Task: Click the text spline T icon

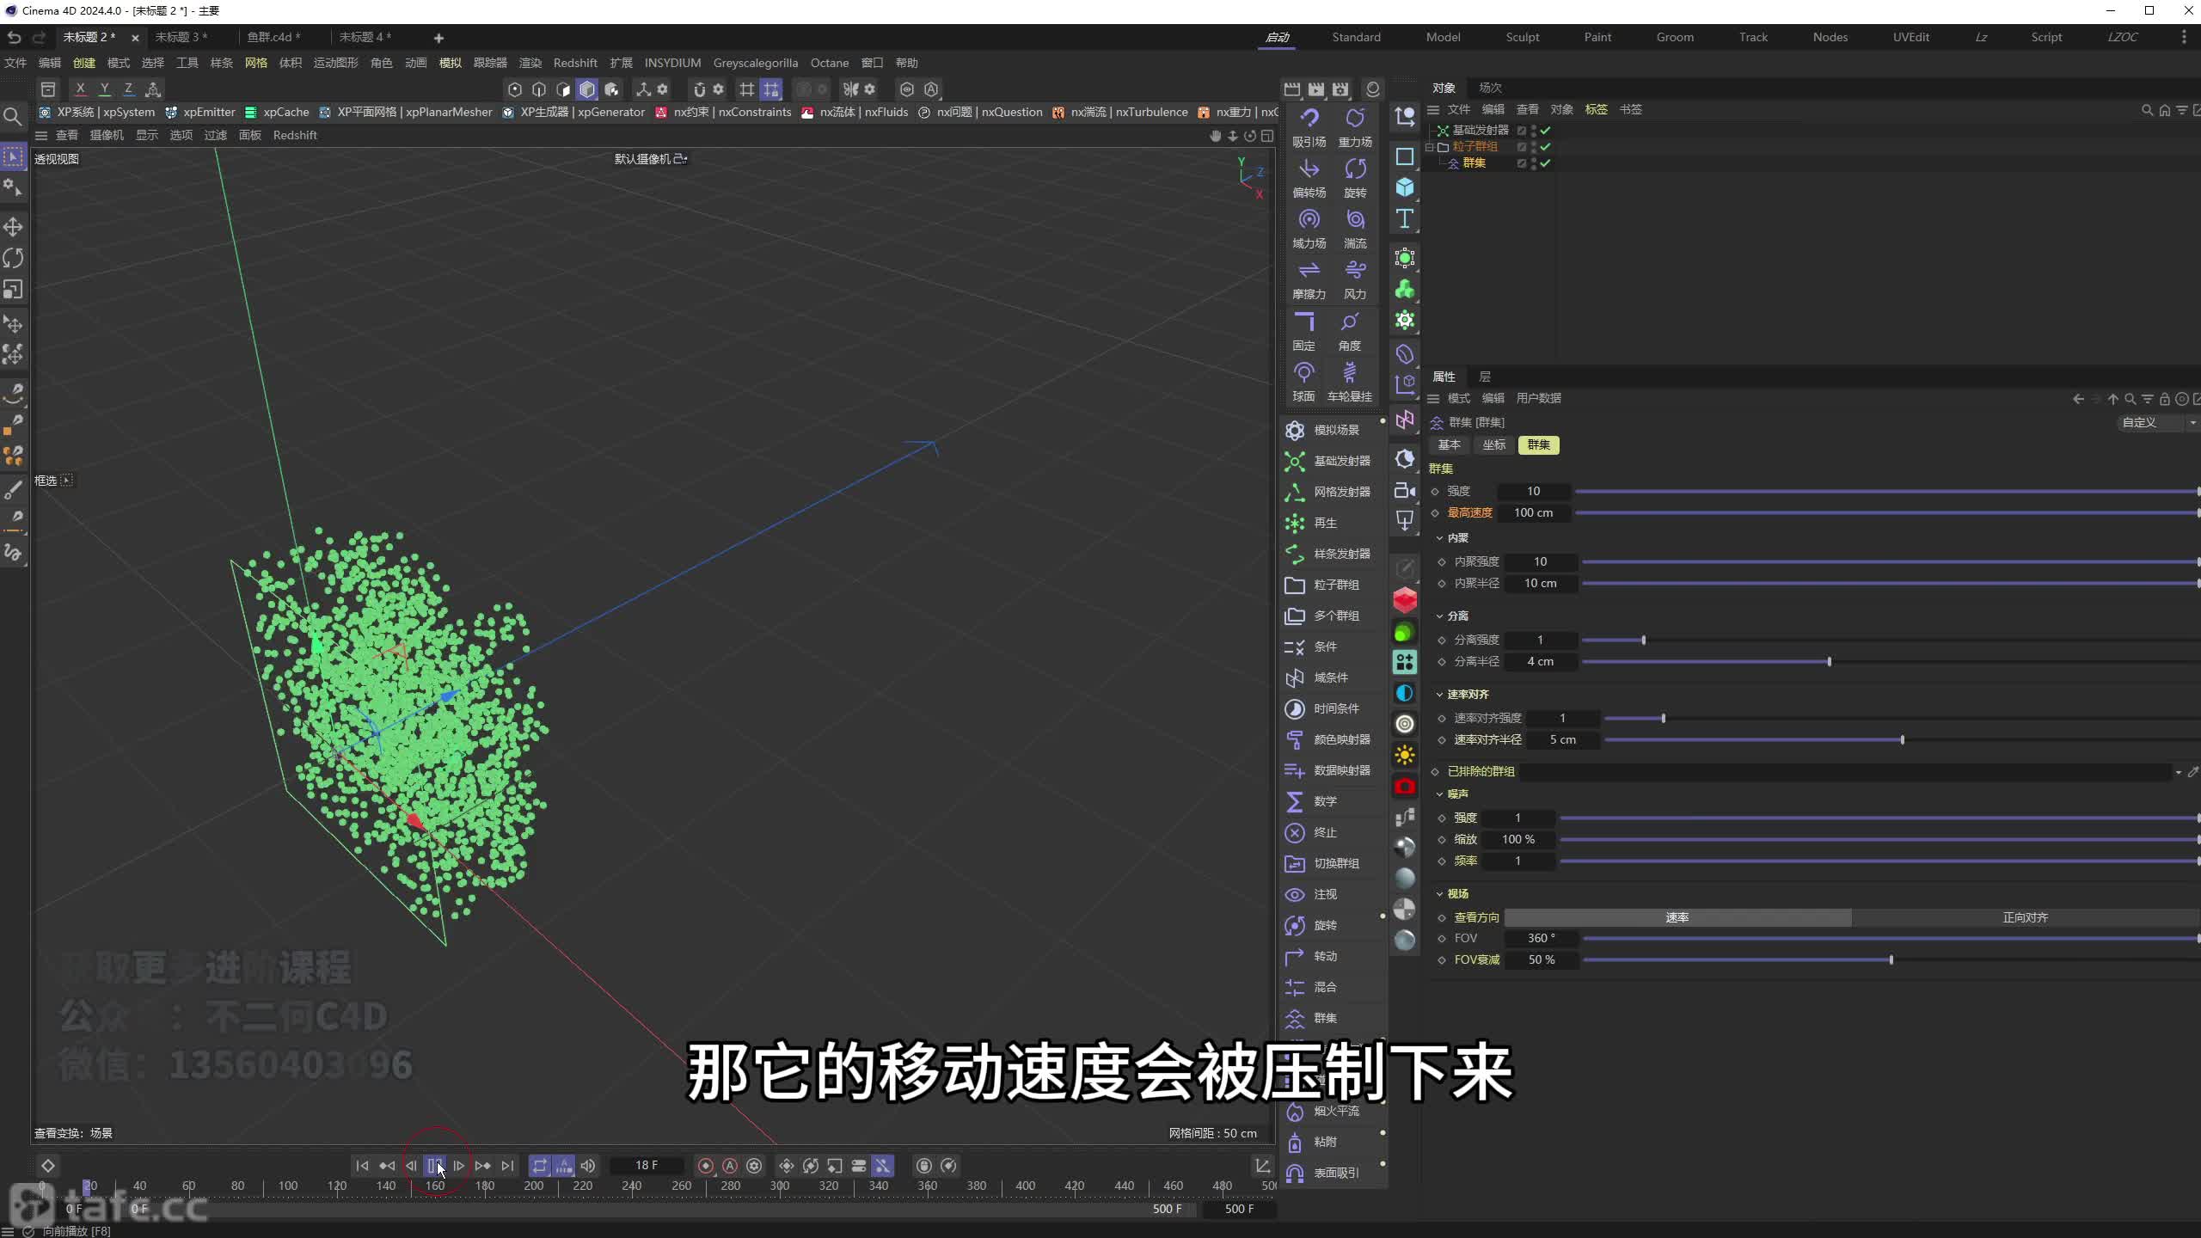Action: pyautogui.click(x=1405, y=218)
